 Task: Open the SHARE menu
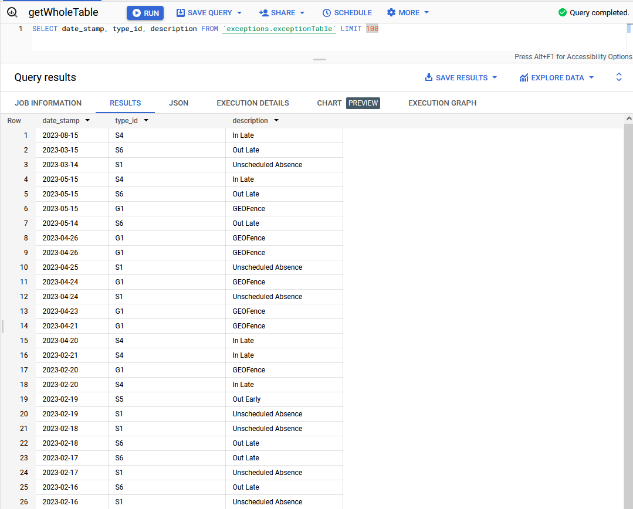click(282, 13)
